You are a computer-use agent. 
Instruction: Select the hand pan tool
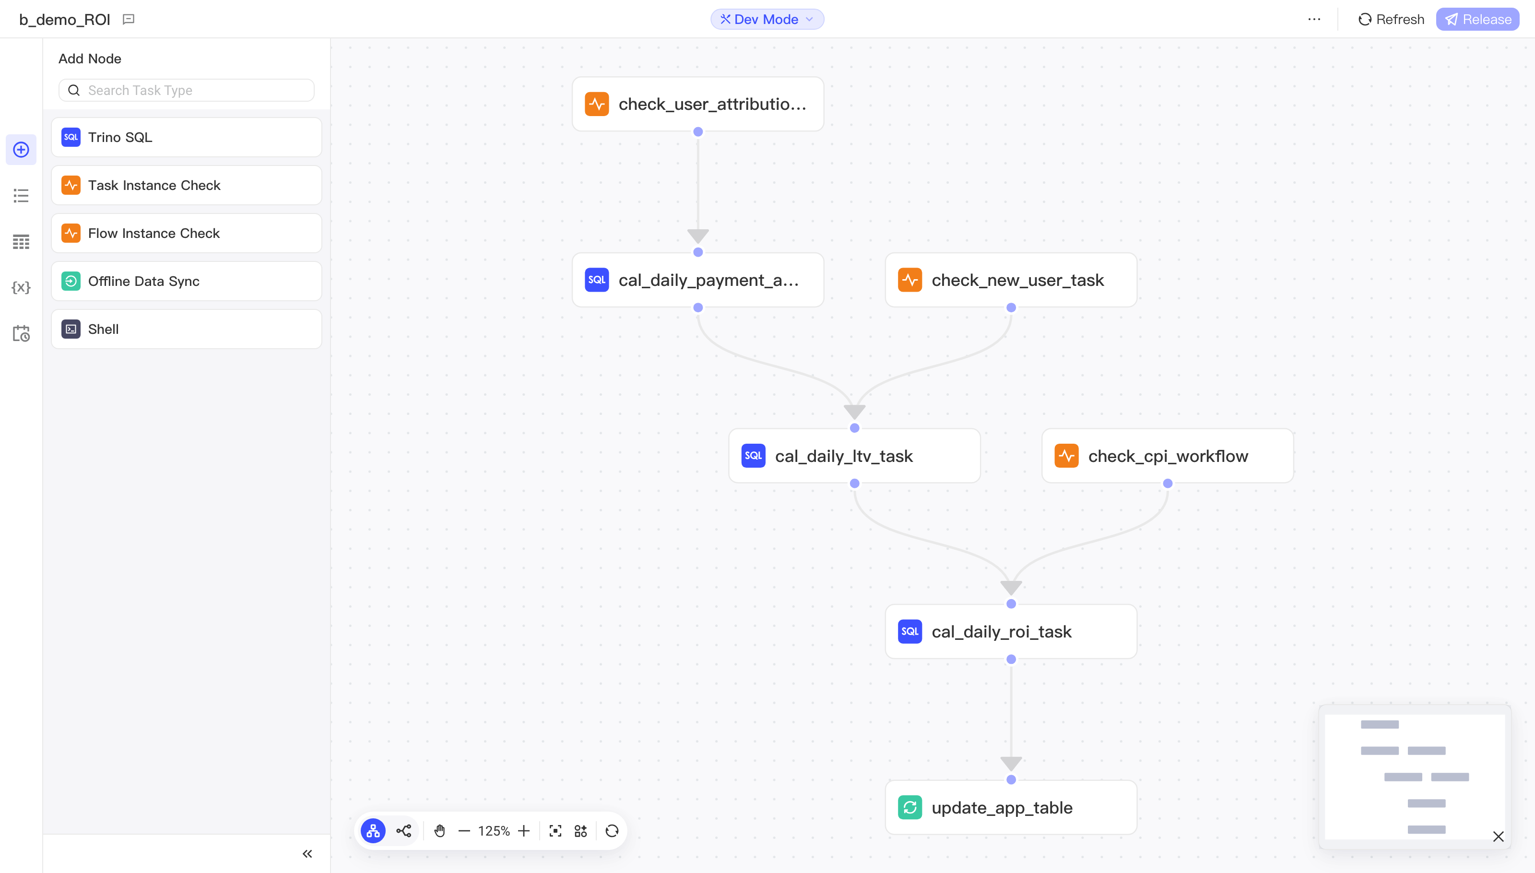[x=439, y=830]
